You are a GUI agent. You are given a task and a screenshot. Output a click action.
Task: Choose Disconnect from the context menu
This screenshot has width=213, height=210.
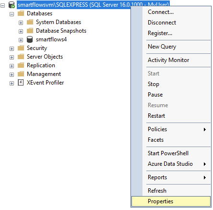(171, 23)
